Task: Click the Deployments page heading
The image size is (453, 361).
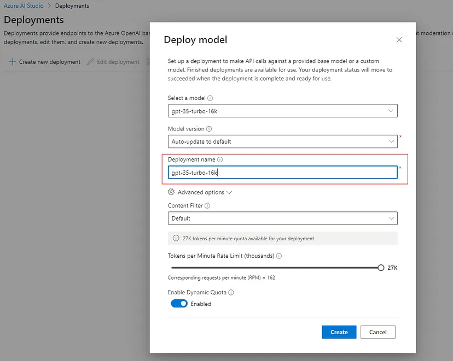Action: pos(34,20)
